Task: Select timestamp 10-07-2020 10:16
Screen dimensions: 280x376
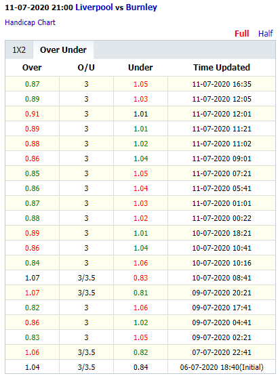Action: coord(222,263)
